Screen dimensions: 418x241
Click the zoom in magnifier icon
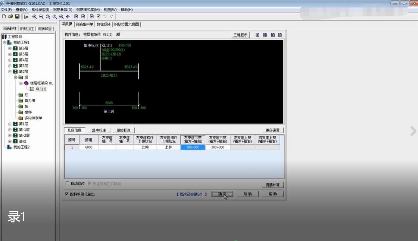(x=34, y=16)
